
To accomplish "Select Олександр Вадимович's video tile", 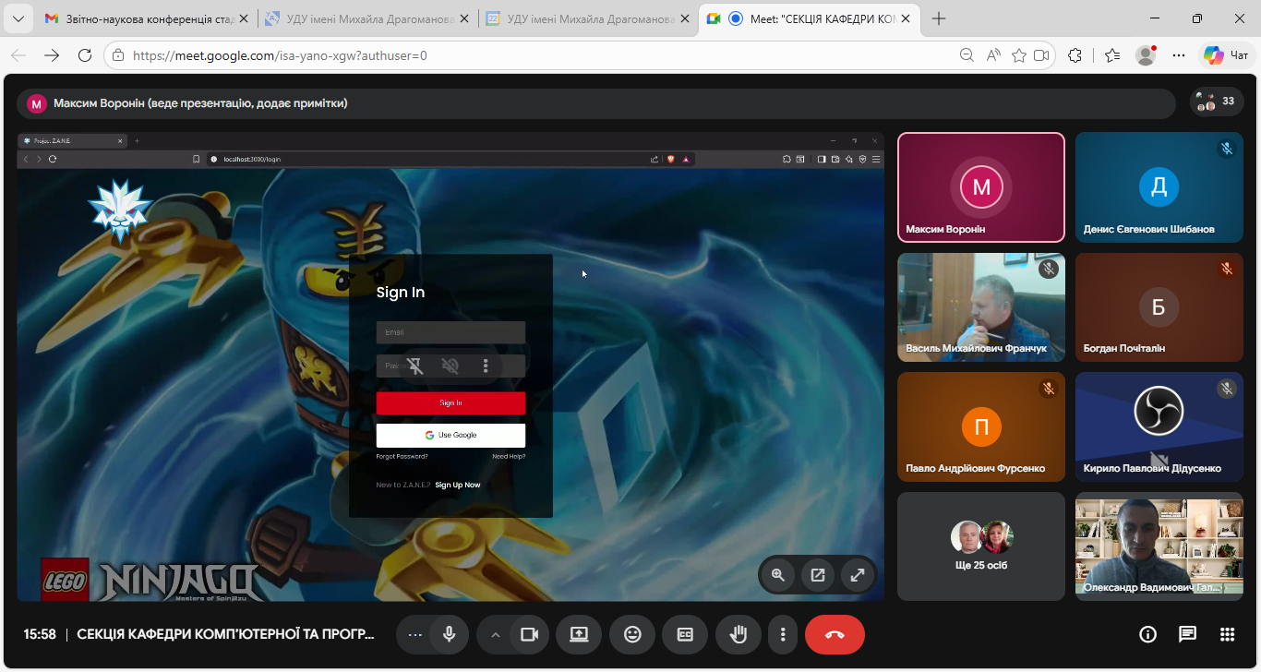I will tap(1159, 546).
